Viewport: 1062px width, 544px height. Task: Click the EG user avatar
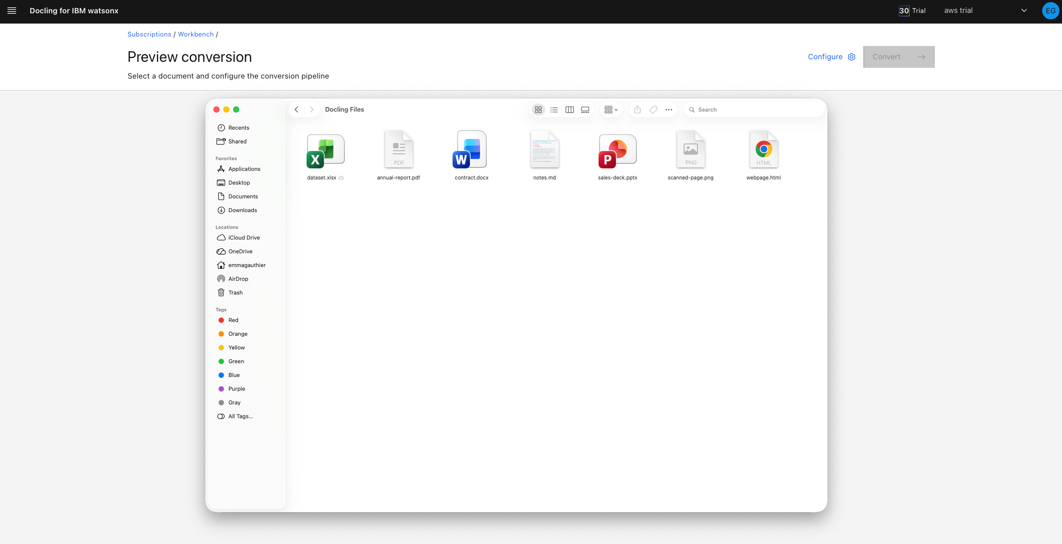(1050, 11)
